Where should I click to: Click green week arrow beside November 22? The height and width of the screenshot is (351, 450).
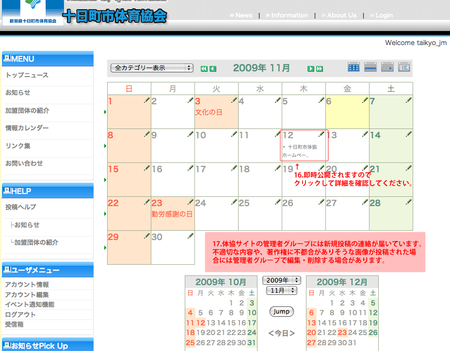[105, 214]
